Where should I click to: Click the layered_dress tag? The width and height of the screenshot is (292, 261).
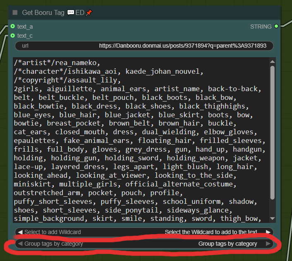coord(78,167)
